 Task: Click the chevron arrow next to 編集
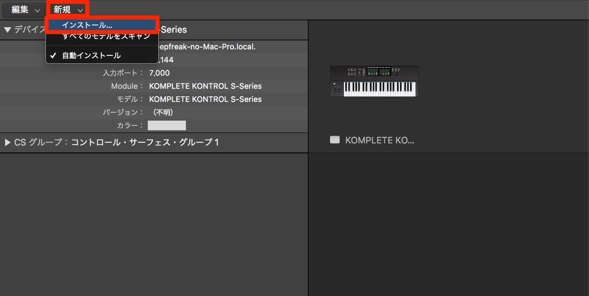pos(37,10)
